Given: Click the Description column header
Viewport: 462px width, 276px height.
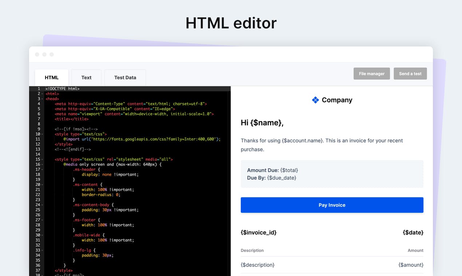Looking at the screenshot, I should [252, 251].
